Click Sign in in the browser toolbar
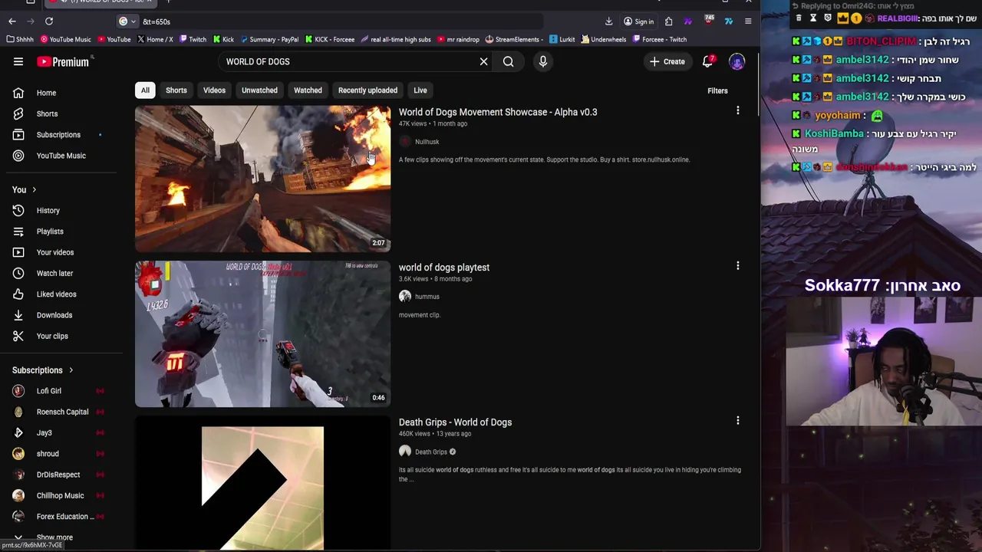982x552 pixels. click(x=638, y=21)
